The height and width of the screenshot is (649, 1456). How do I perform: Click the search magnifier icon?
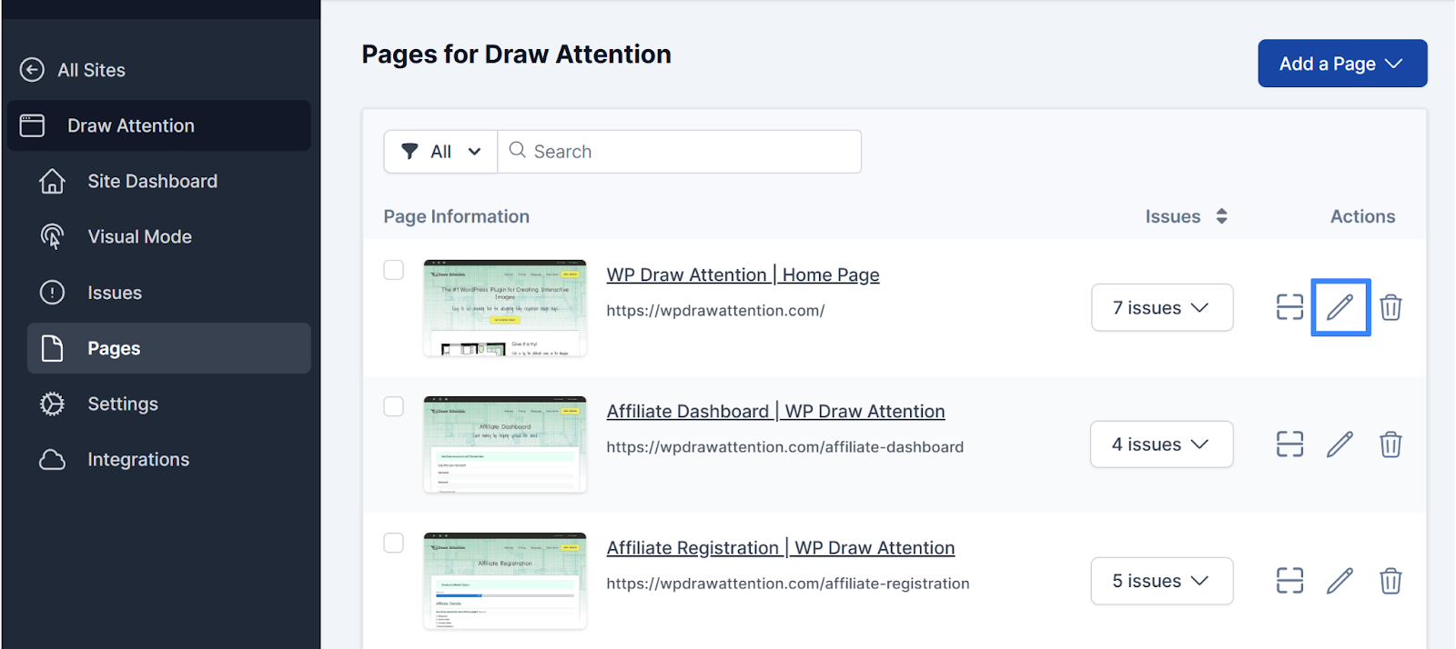coord(517,150)
